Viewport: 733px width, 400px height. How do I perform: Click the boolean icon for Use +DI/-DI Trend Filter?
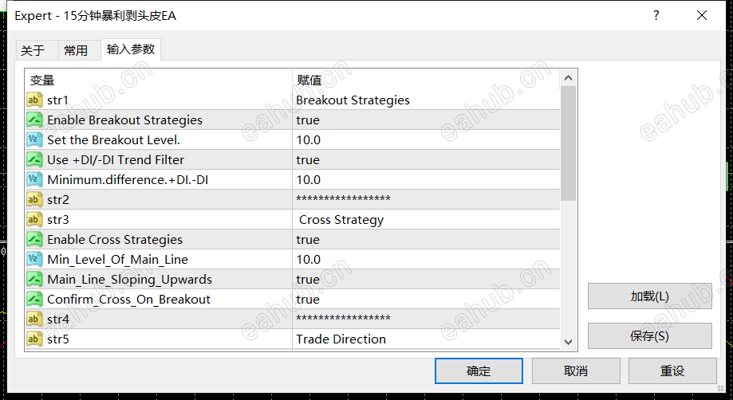(34, 159)
